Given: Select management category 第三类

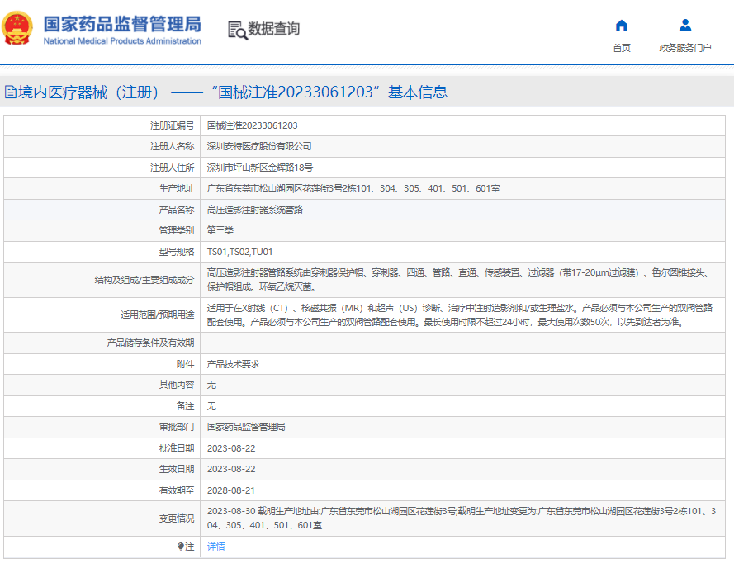Looking at the screenshot, I should (220, 230).
